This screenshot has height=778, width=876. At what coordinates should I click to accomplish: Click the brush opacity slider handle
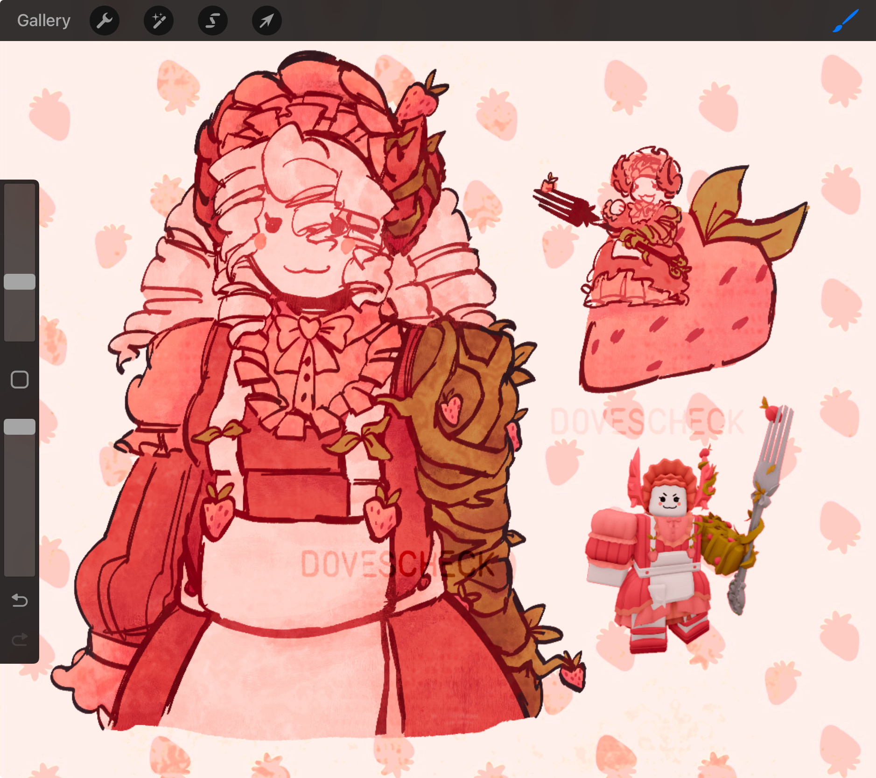pyautogui.click(x=20, y=427)
